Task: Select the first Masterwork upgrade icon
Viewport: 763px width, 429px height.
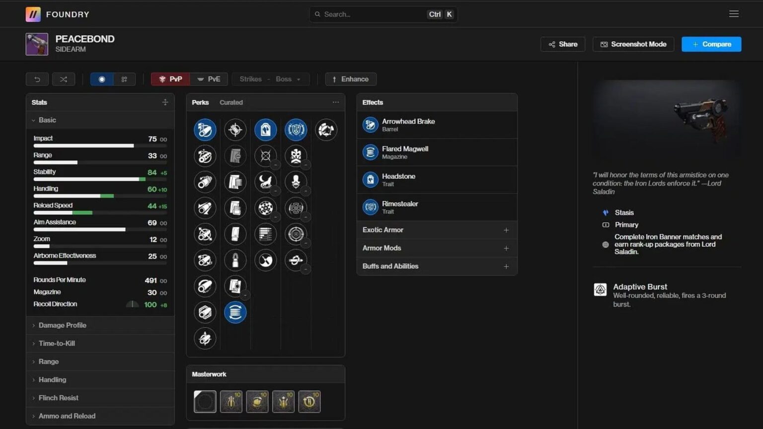Action: click(205, 401)
